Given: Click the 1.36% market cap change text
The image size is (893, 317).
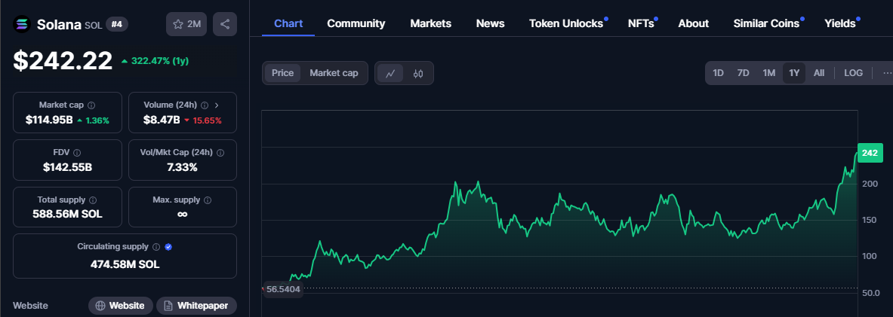Looking at the screenshot, I should (x=97, y=120).
